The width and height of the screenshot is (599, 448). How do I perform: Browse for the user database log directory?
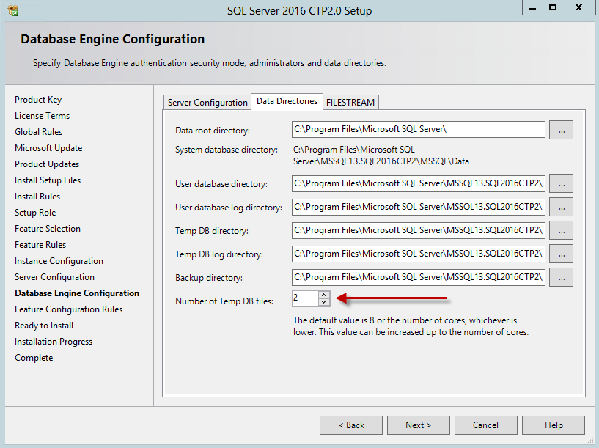coord(561,207)
